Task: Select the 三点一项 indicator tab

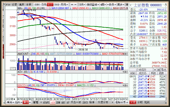Action: pyautogui.click(x=76, y=102)
